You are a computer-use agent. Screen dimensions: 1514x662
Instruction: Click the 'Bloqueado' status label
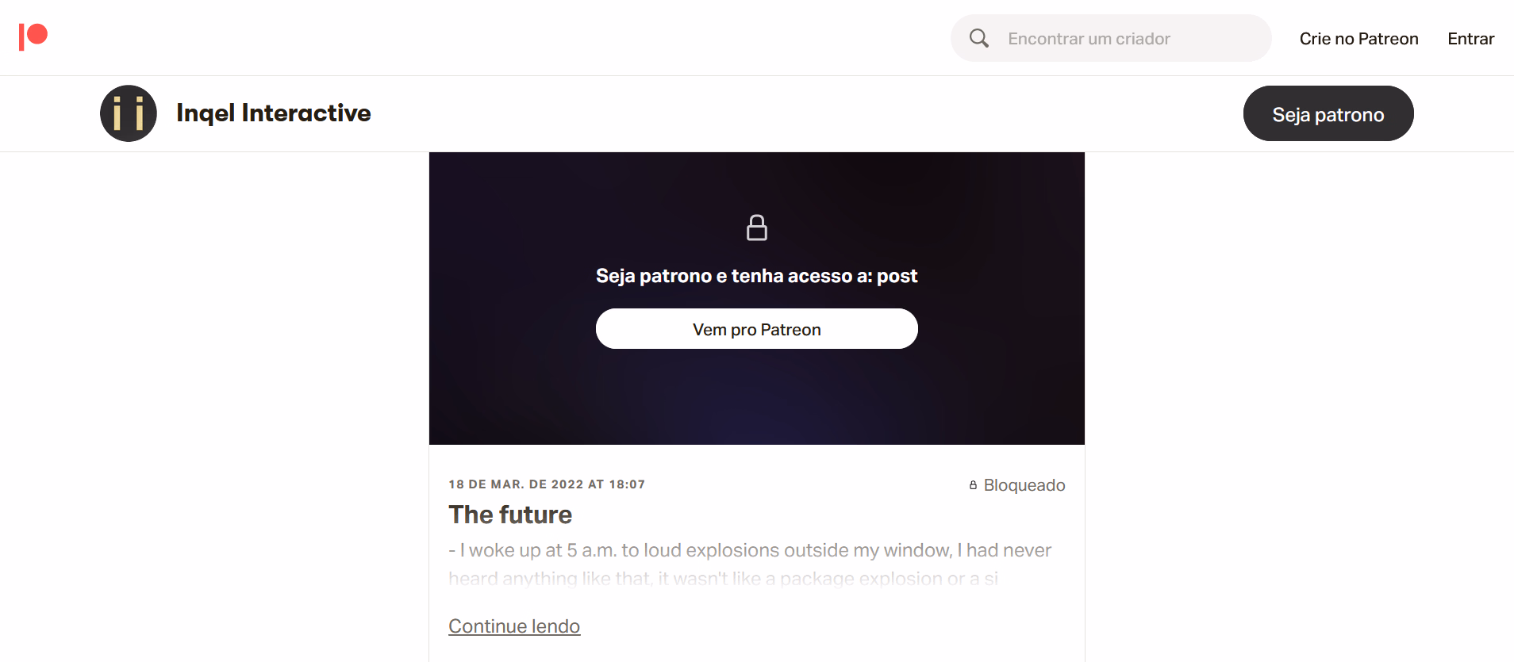click(x=1024, y=485)
